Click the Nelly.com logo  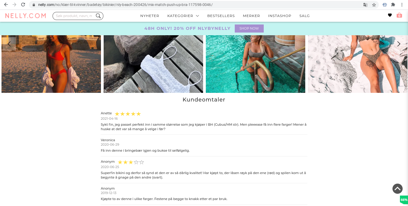click(26, 16)
